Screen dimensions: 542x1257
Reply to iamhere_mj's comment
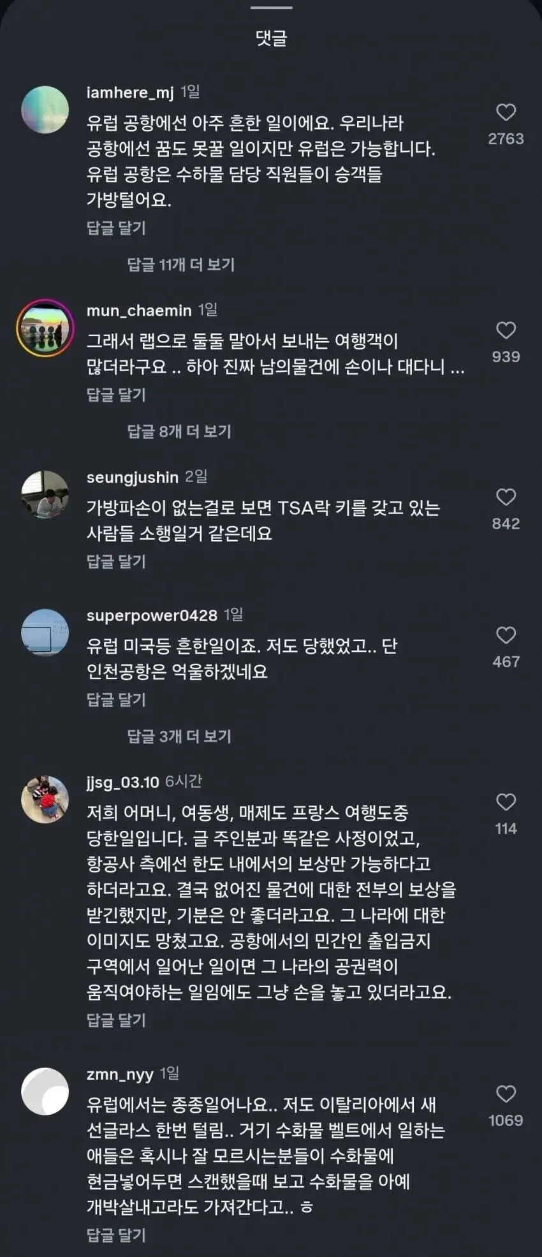(x=116, y=228)
